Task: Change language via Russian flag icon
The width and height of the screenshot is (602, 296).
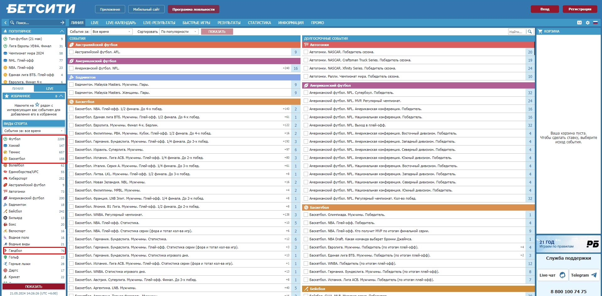Action: 595,23
